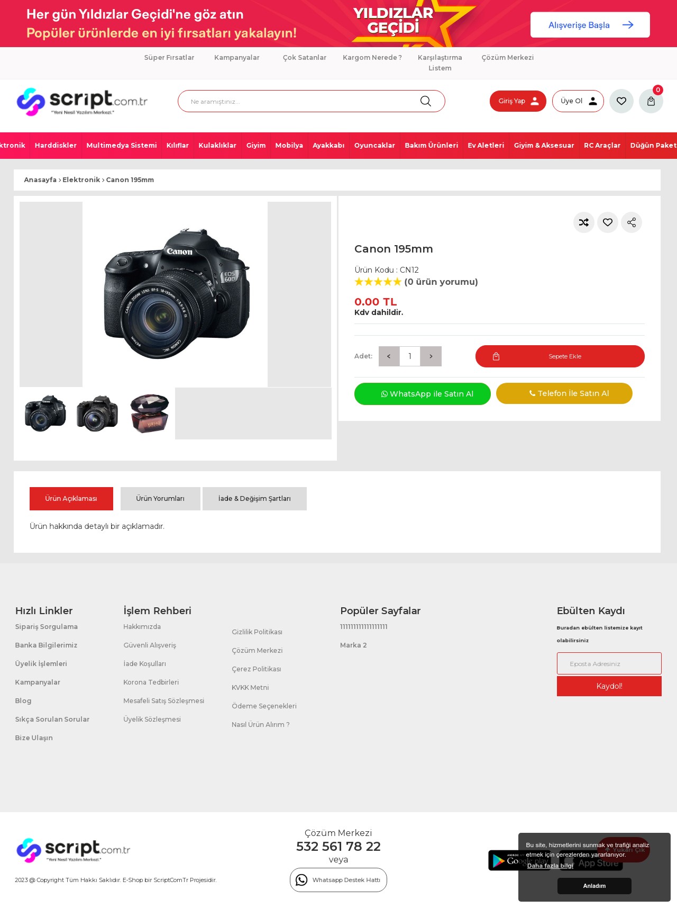The image size is (677, 908).
Task: Increase quantity with right arrow
Action: point(431,356)
